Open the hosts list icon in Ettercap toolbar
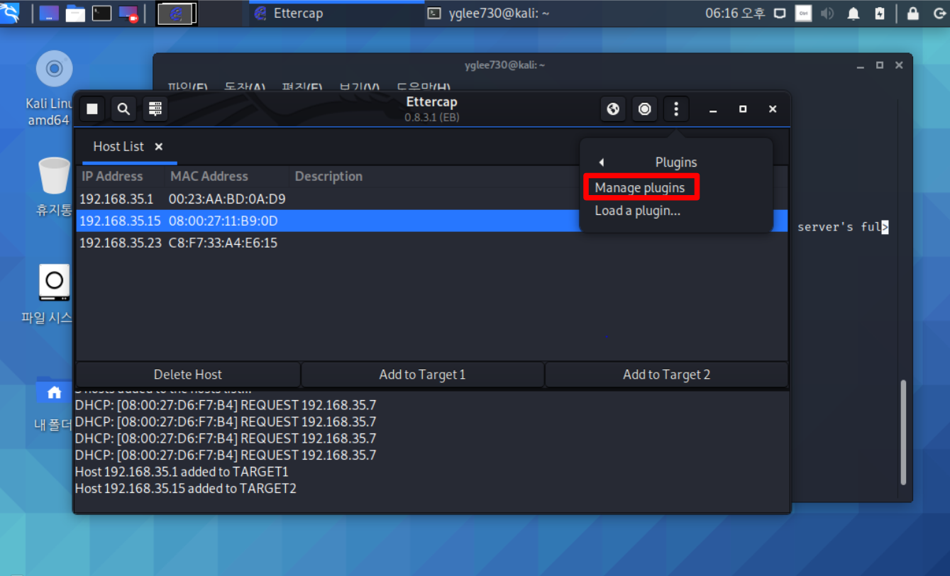The image size is (950, 576). click(155, 109)
